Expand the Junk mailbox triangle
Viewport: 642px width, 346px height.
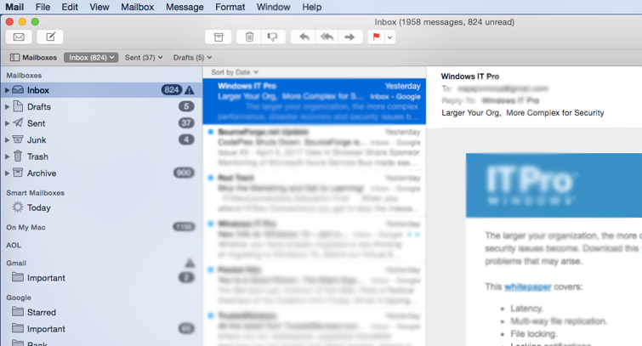[7, 140]
